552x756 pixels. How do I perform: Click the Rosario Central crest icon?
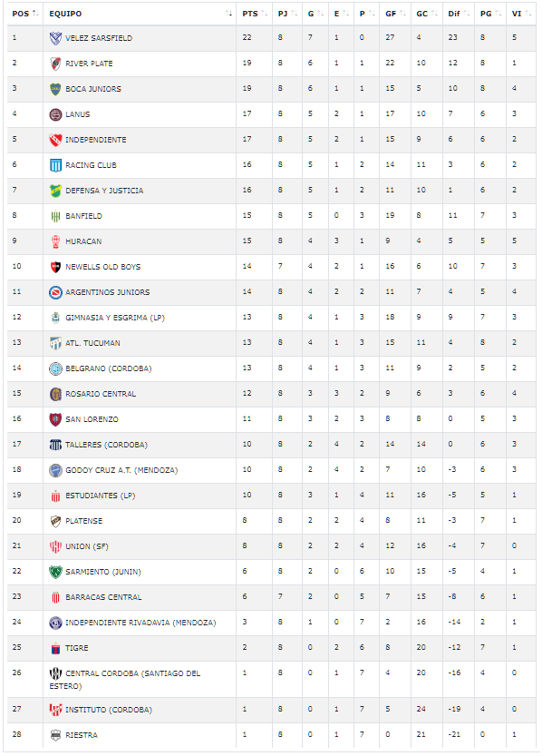(55, 394)
